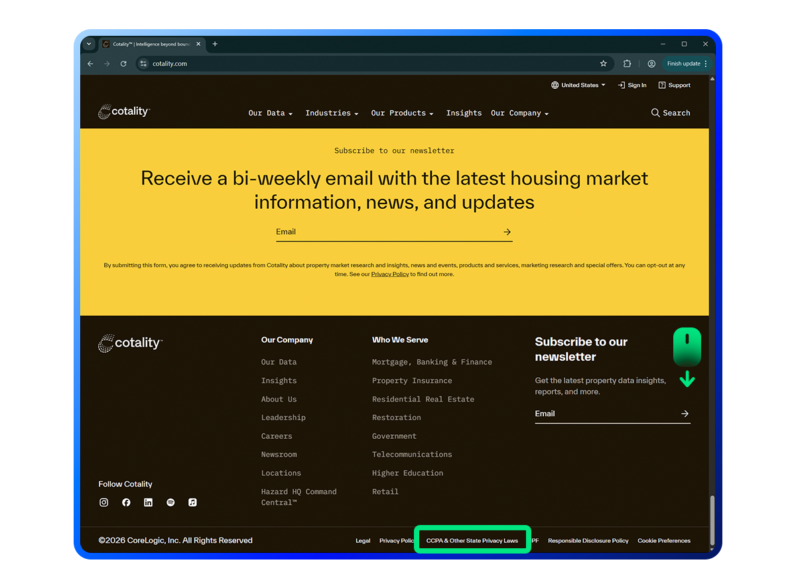Open CCPA & Other State Privacy Laws link
The image size is (796, 588).
tap(472, 541)
